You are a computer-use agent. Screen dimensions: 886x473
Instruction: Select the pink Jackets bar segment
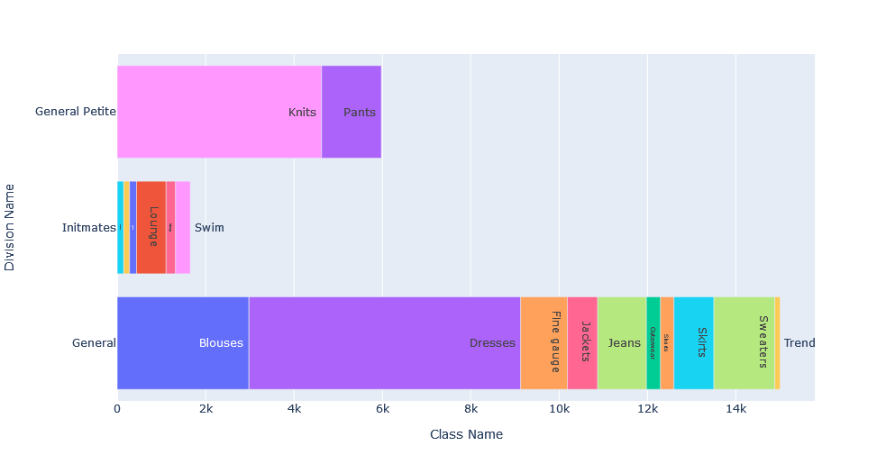pos(582,342)
